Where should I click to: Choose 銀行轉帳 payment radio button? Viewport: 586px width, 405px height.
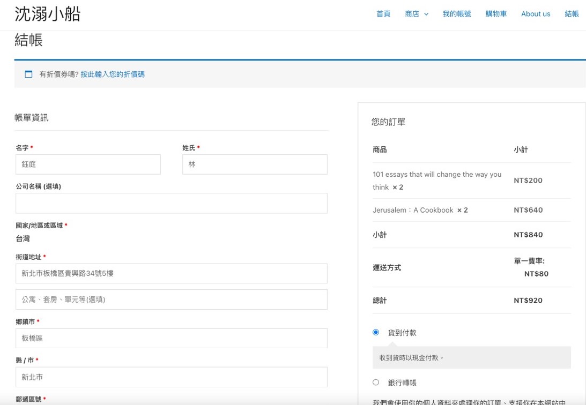click(376, 382)
